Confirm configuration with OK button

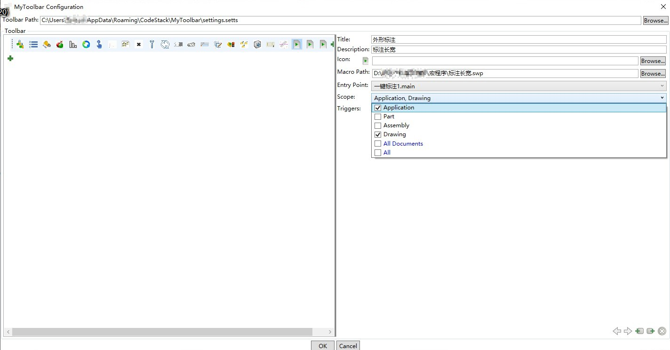pyautogui.click(x=322, y=346)
